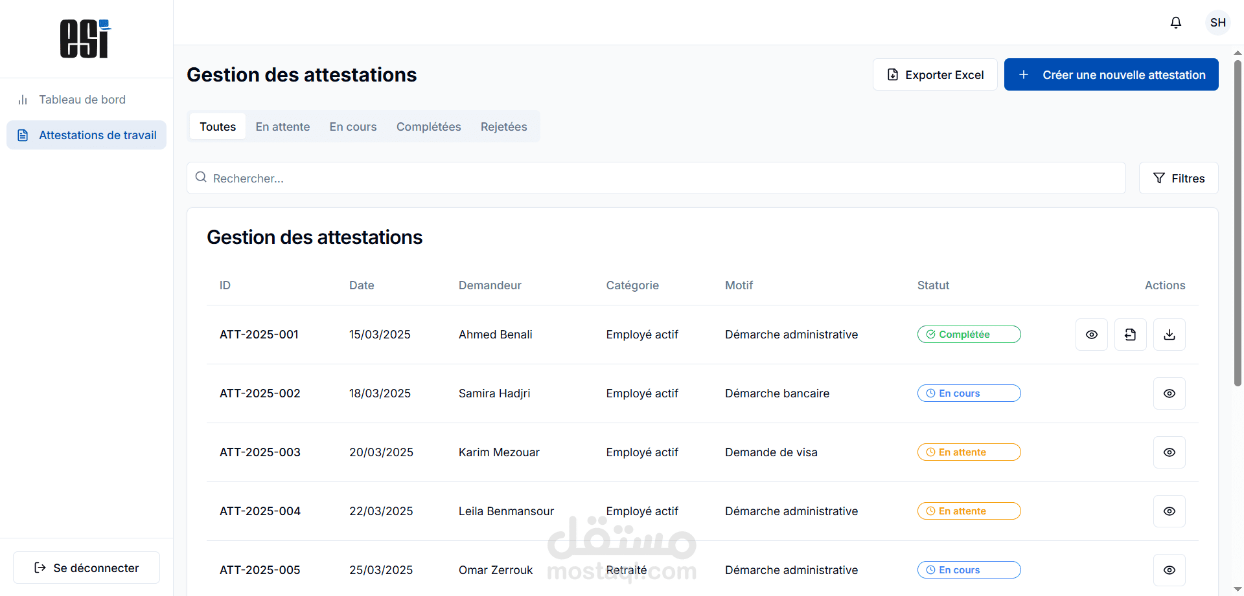
Task: Focus the Rechercher search field
Action: coord(656,178)
